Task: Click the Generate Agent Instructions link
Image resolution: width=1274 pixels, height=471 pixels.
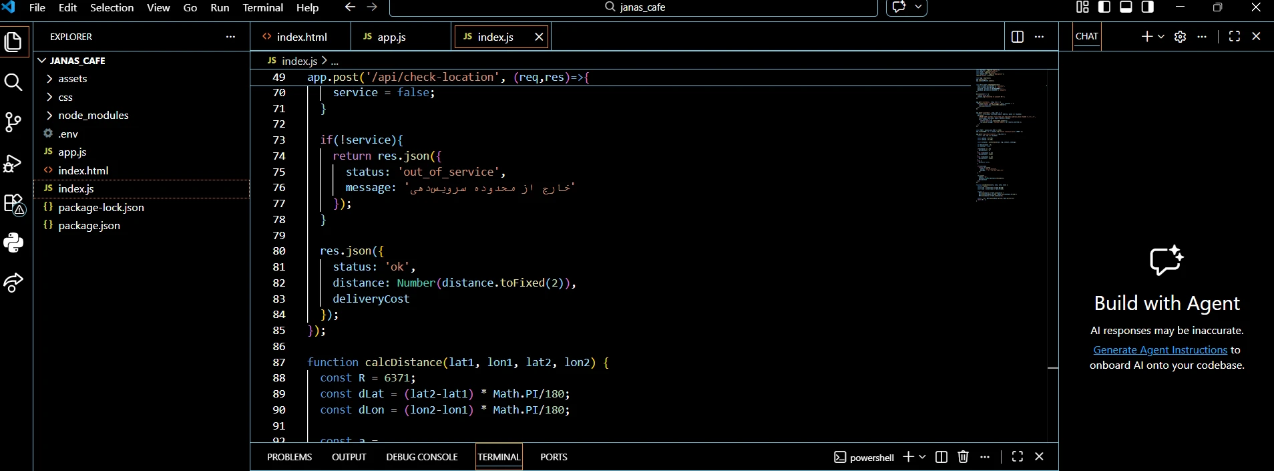Action: (x=1160, y=350)
